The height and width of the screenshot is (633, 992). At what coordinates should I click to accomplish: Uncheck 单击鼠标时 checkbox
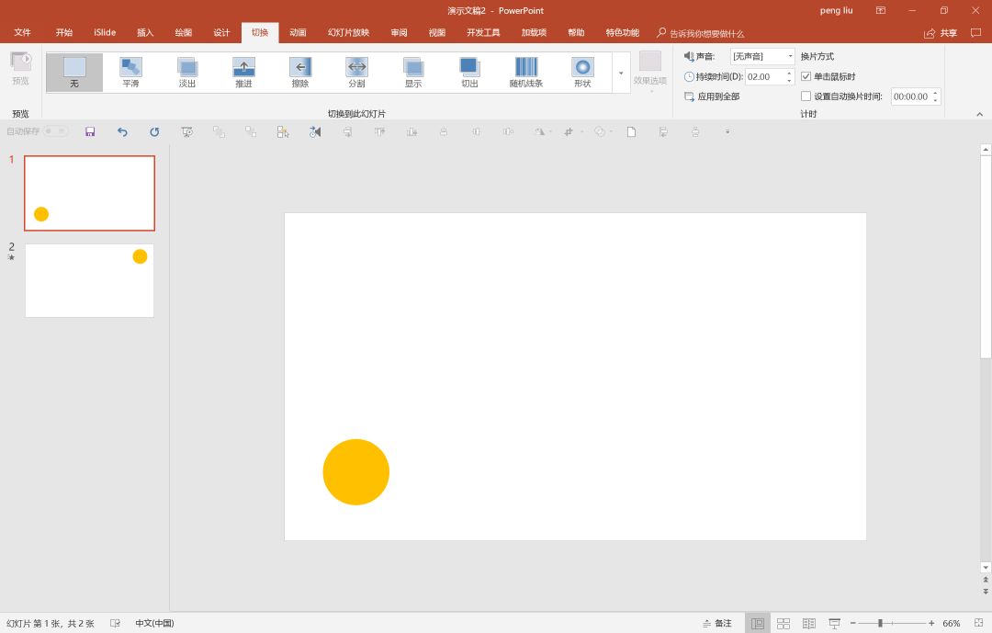[806, 76]
